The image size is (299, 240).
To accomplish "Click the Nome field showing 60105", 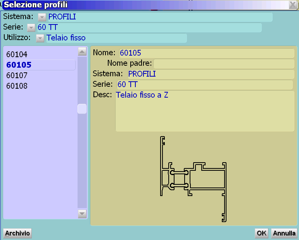I will 207,53.
